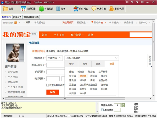
Task: Click the 联系作者 speech bubble icon
Action: click(x=94, y=9)
